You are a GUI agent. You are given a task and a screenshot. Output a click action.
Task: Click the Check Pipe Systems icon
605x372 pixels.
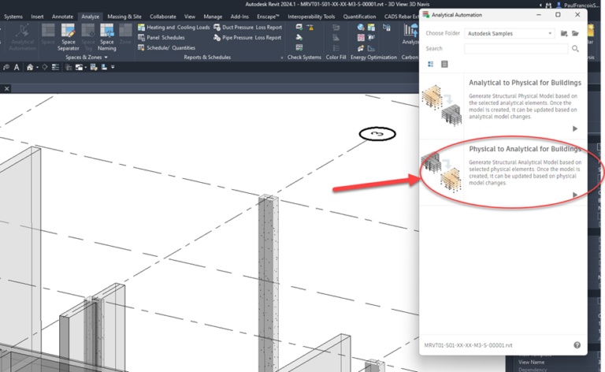[299, 37]
